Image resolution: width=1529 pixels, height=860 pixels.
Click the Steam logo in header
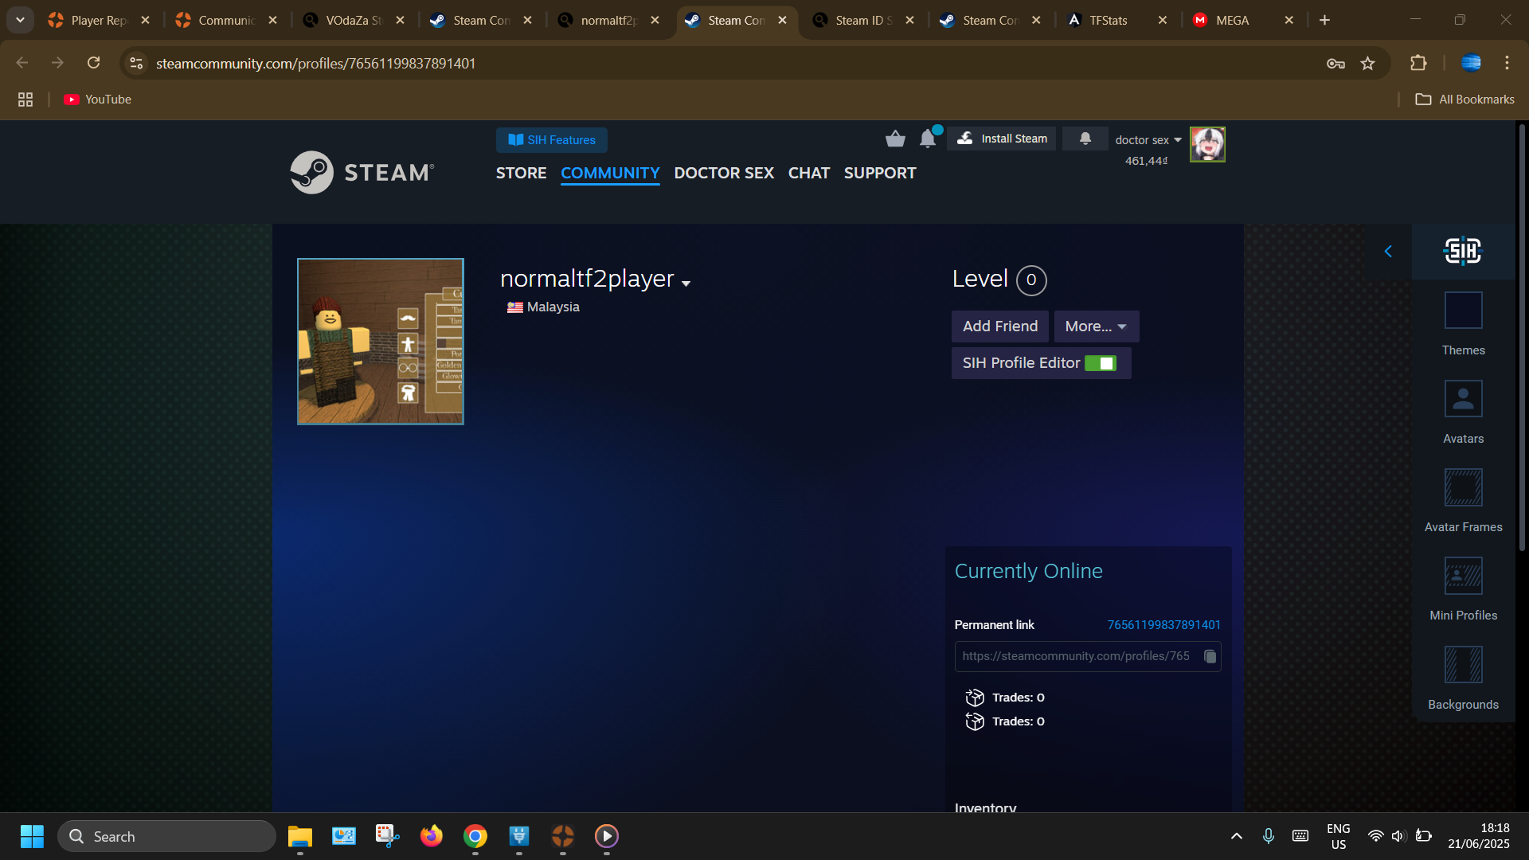(362, 172)
